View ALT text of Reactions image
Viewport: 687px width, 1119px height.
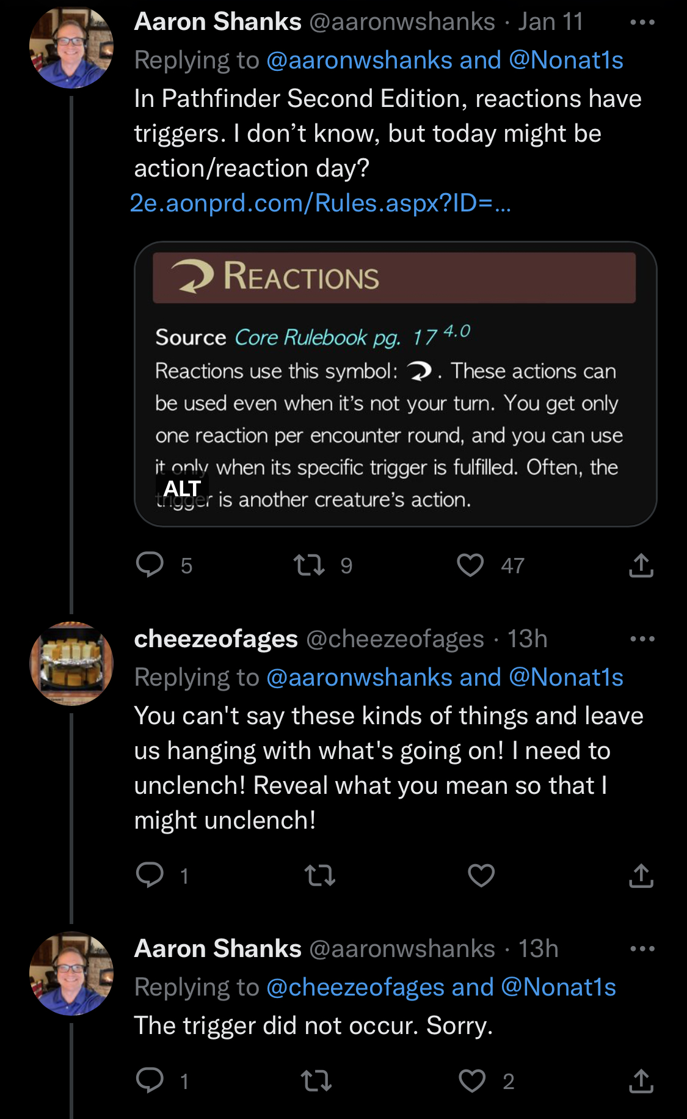(182, 488)
